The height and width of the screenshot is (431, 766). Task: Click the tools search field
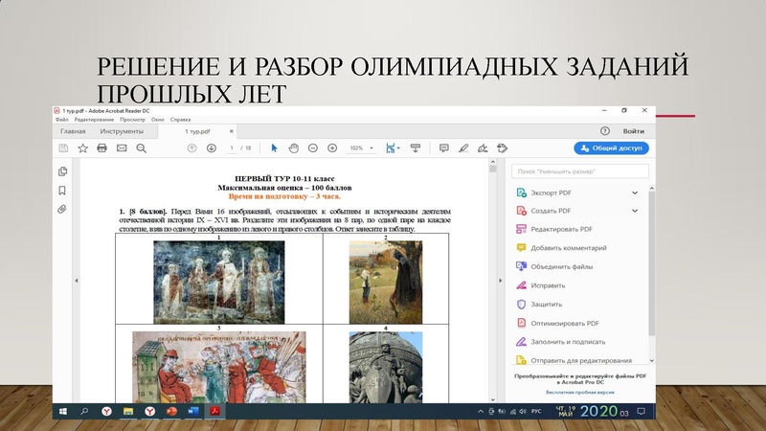click(580, 171)
